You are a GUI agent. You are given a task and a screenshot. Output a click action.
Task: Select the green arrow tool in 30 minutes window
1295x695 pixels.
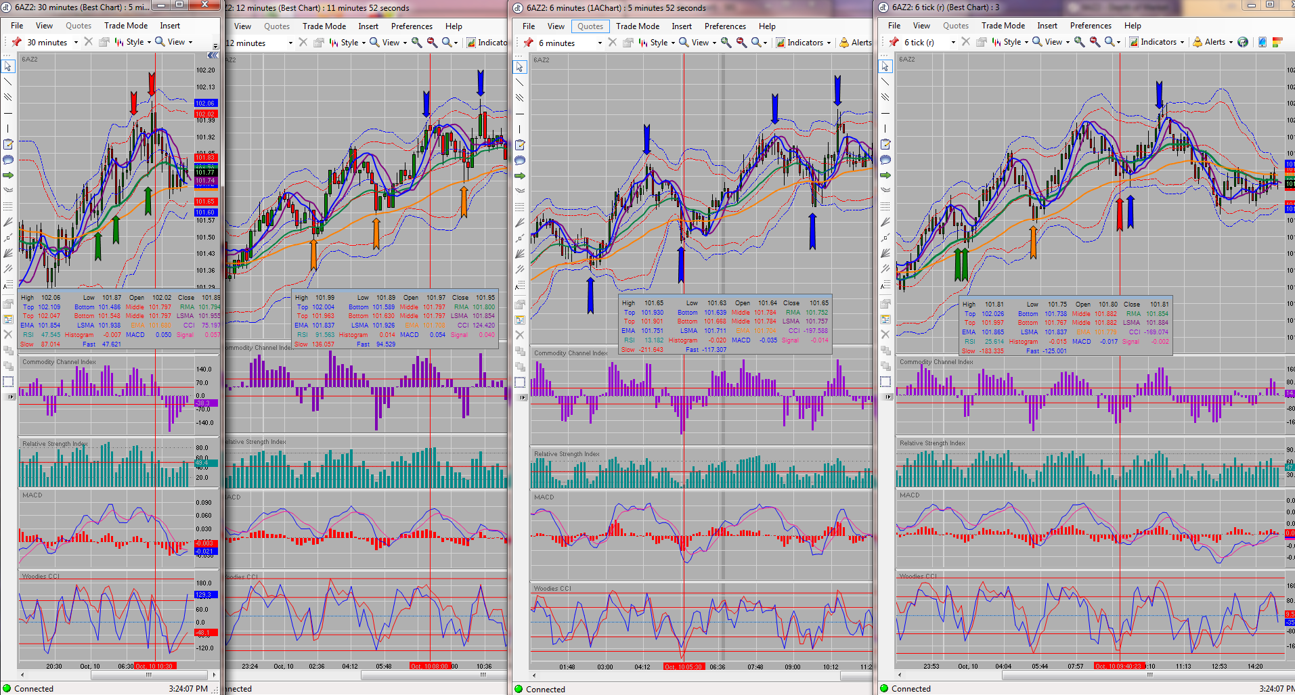click(8, 175)
